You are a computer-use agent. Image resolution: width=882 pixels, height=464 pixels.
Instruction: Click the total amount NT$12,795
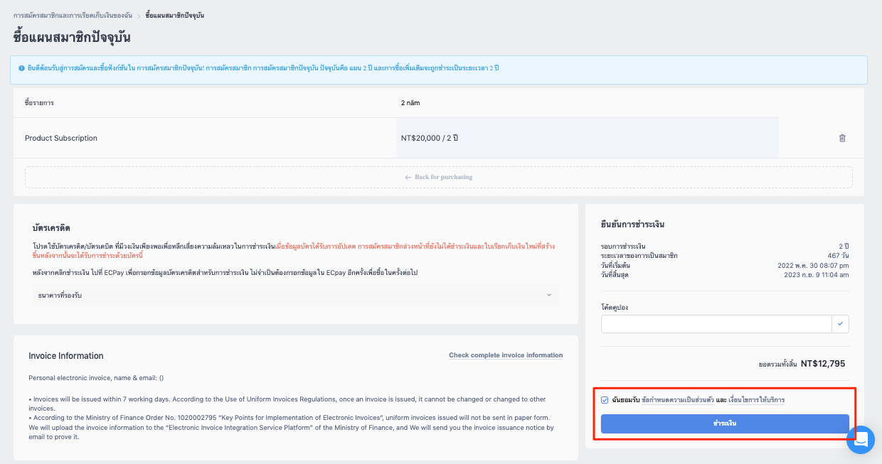[823, 364]
